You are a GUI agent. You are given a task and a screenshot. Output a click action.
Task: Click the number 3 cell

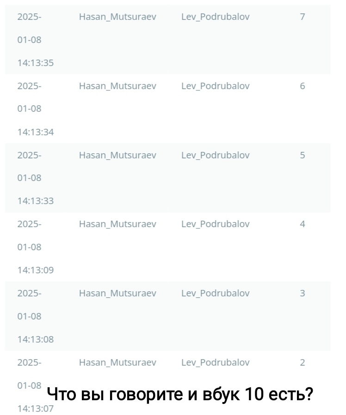click(x=302, y=293)
